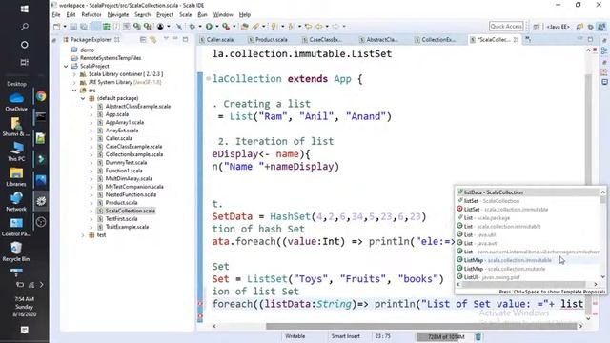Maximize the Package Explorer view
Image resolution: width=610 pixels, height=343 pixels.
coord(186,39)
